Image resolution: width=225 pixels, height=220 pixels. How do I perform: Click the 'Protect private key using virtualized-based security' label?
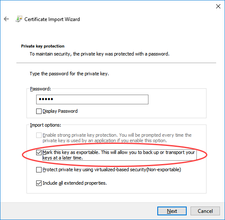112,170
